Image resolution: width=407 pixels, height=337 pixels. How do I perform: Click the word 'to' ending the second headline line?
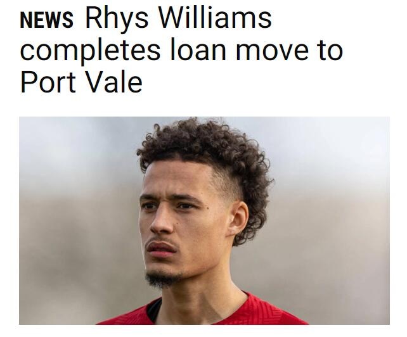pyautogui.click(x=330, y=51)
